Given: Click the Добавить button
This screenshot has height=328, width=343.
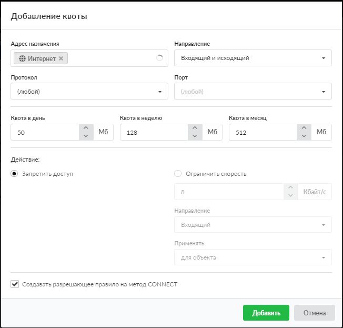Looking at the screenshot, I should (266, 313).
